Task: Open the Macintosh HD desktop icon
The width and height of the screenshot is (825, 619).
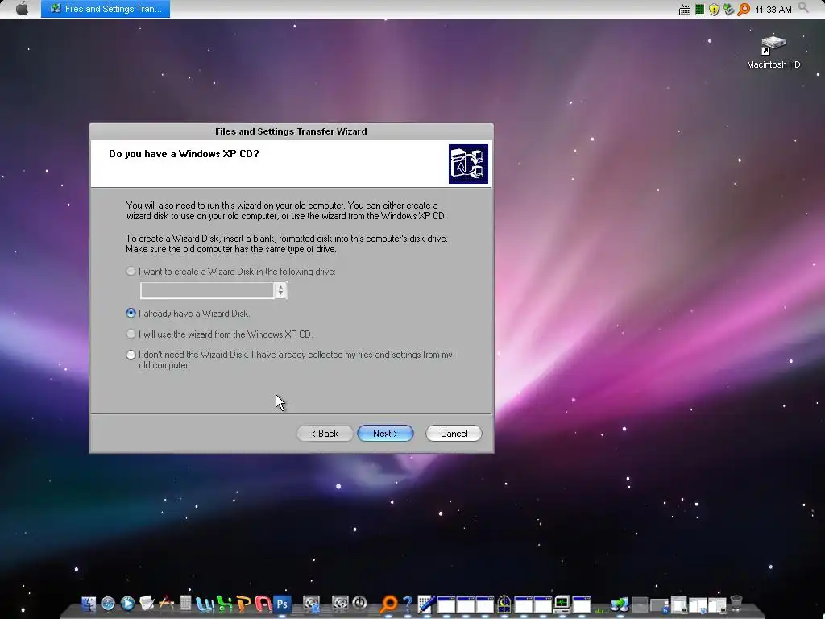Action: pyautogui.click(x=773, y=52)
